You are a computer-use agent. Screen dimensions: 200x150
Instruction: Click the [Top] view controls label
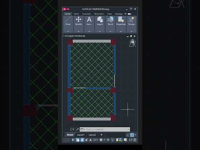[x=68, y=36]
